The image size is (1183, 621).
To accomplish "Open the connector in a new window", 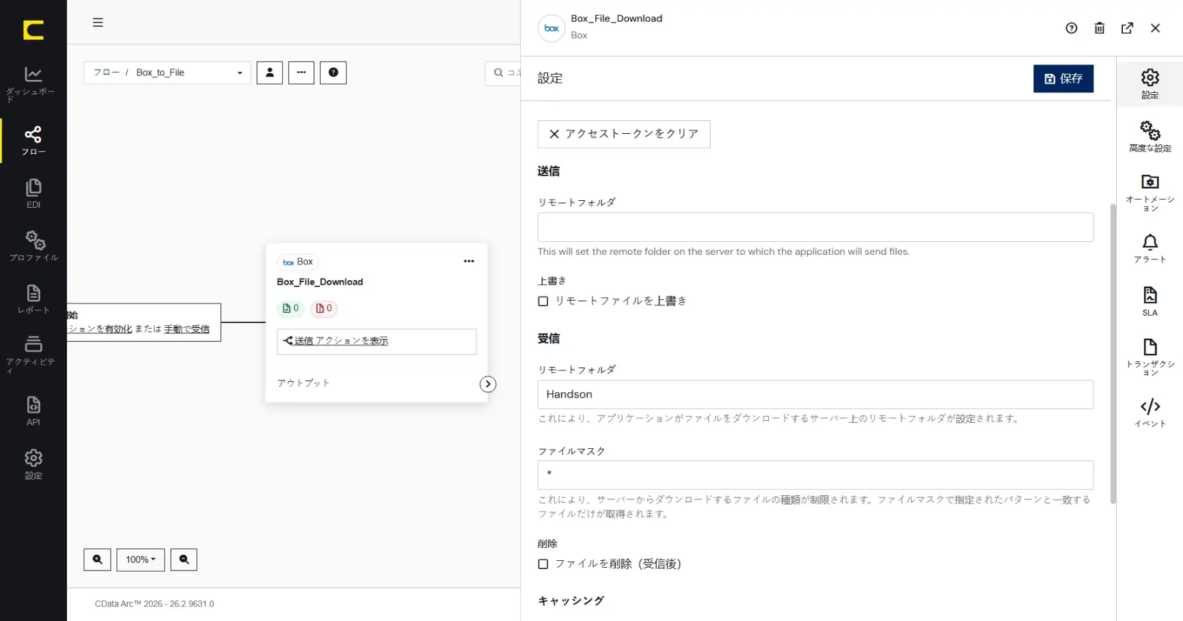I will (1127, 28).
